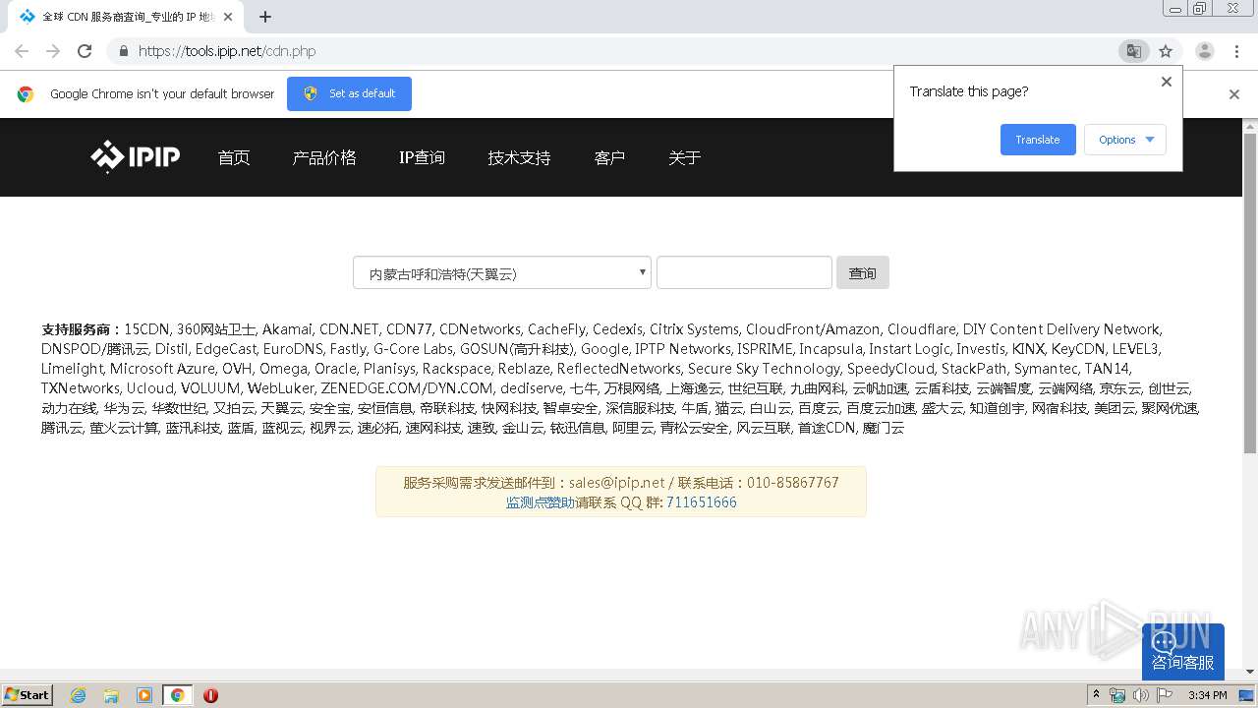Close the CDN query browser tab
The image size is (1258, 708).
[228, 17]
